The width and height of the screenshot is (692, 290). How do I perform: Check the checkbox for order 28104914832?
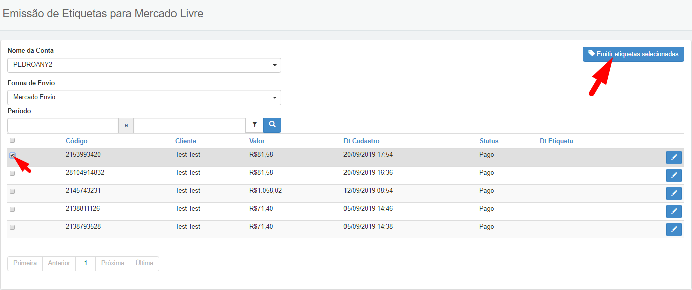[x=12, y=173]
